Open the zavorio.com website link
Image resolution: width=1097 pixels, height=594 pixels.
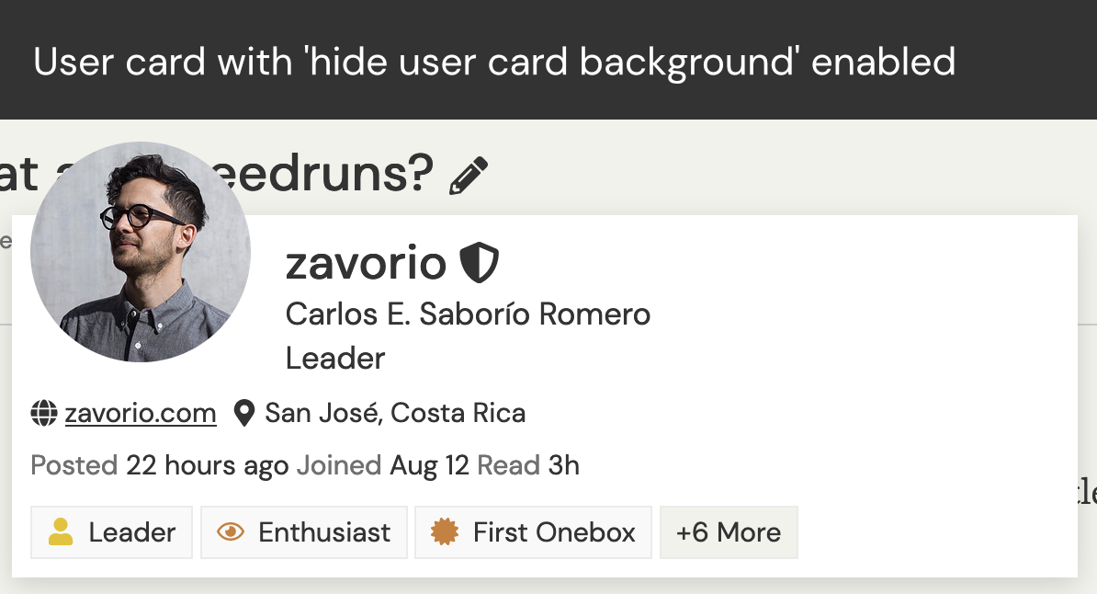(x=141, y=414)
